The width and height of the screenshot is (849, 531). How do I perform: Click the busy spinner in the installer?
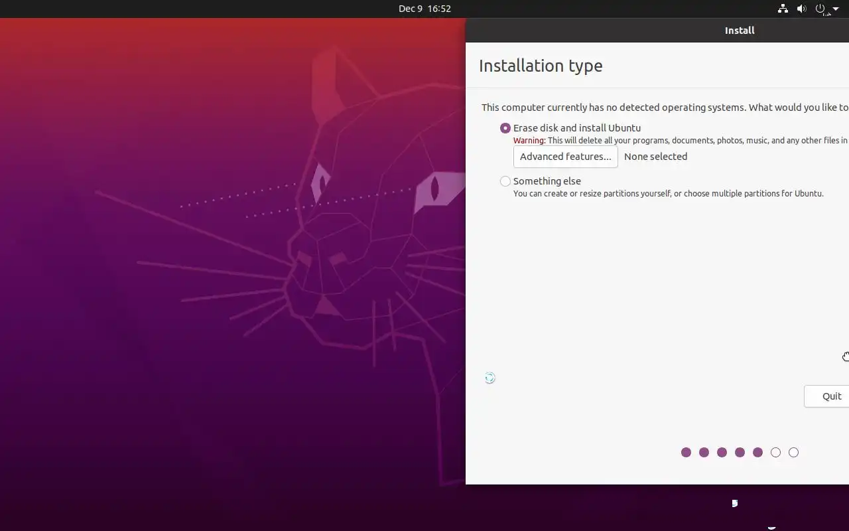pos(490,378)
